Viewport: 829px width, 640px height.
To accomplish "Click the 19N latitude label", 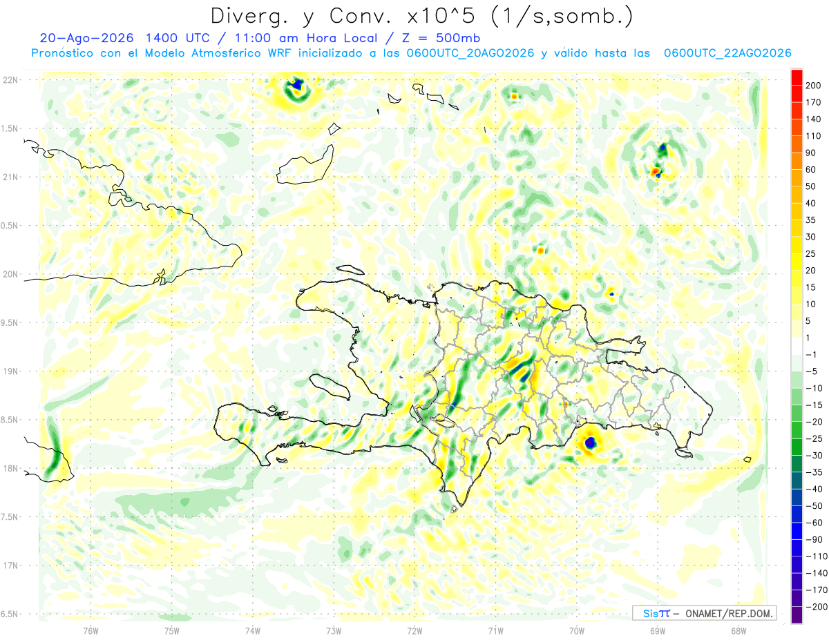I will (10, 371).
